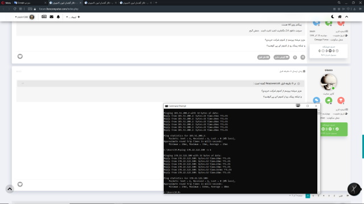Click the quote button on first post
Screen dimensions: 364x204
(263, 57)
